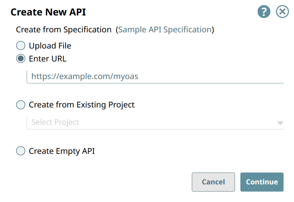Choose the Create from Existing Project radio
This screenshot has width=294, height=202.
[21, 105]
